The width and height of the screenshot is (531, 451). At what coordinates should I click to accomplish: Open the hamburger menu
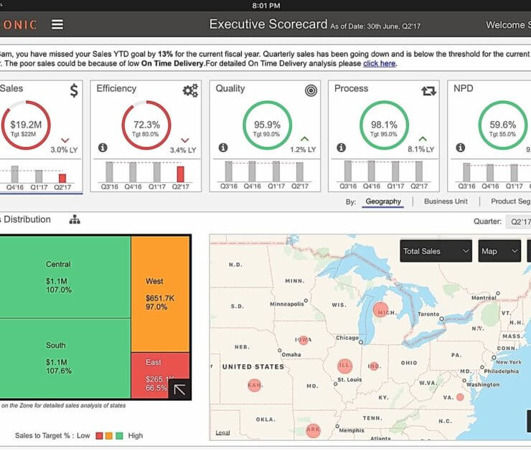tap(57, 24)
